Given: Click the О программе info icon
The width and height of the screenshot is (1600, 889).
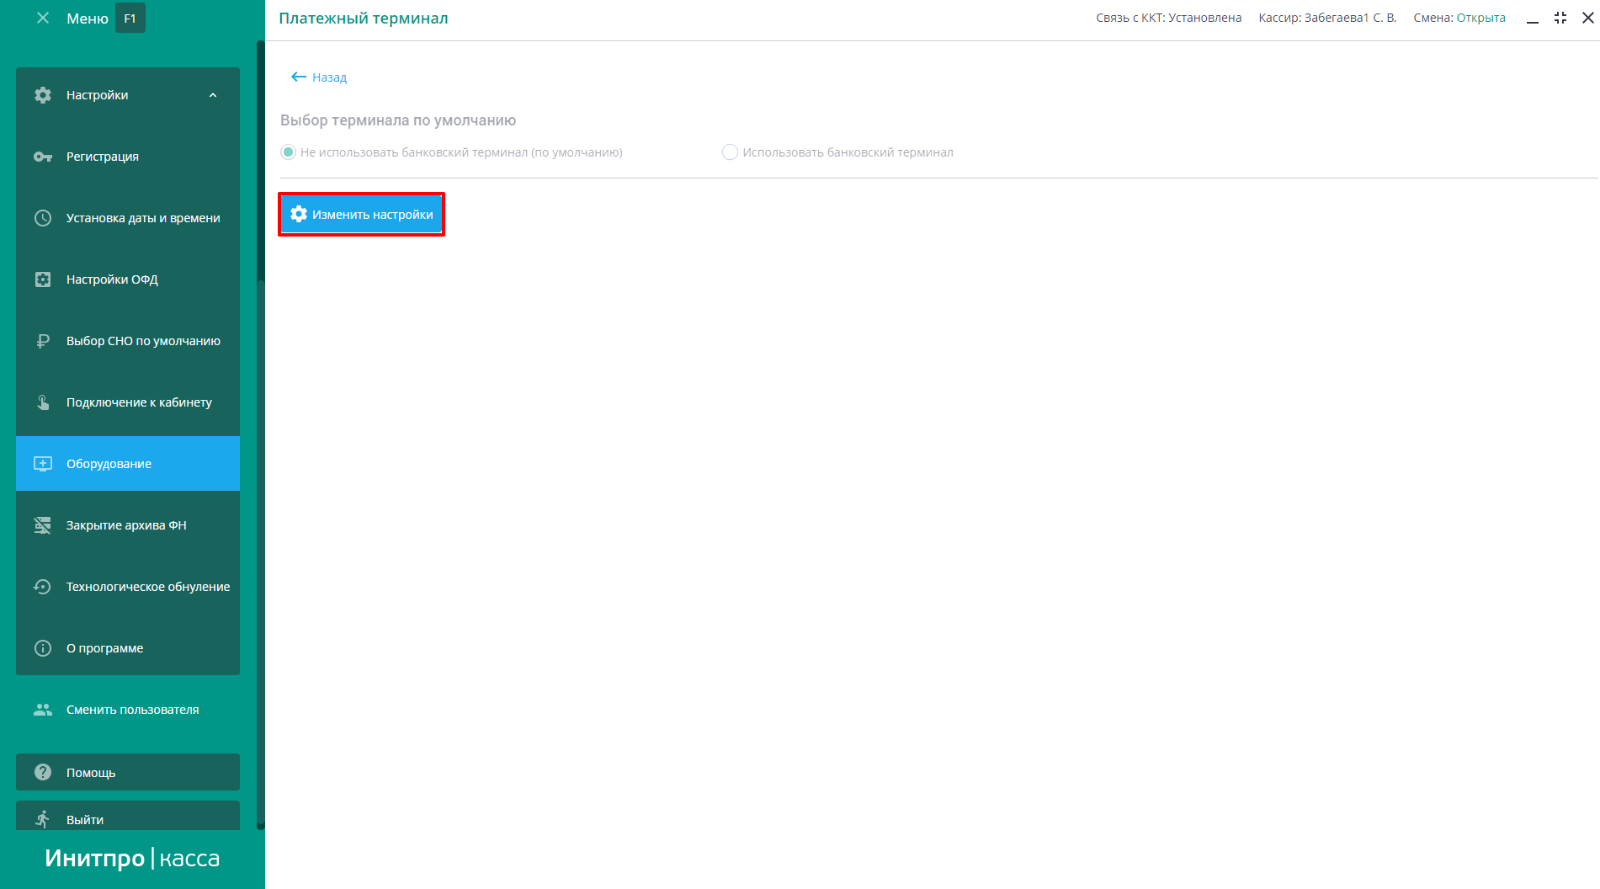Looking at the screenshot, I should tap(43, 648).
